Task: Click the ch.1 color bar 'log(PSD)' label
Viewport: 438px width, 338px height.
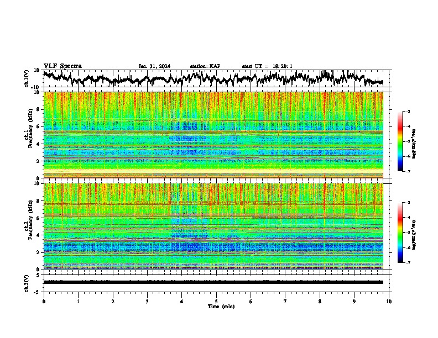Action: pos(414,144)
